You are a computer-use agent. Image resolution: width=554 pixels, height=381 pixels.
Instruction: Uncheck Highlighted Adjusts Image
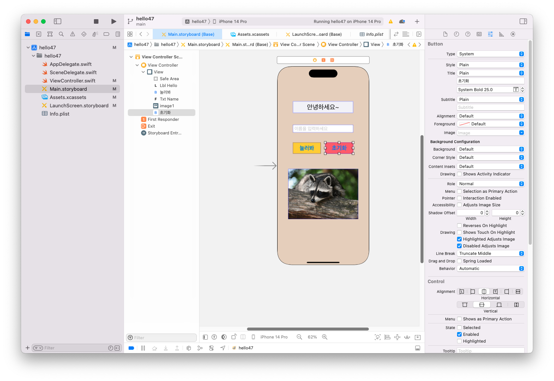tap(459, 239)
